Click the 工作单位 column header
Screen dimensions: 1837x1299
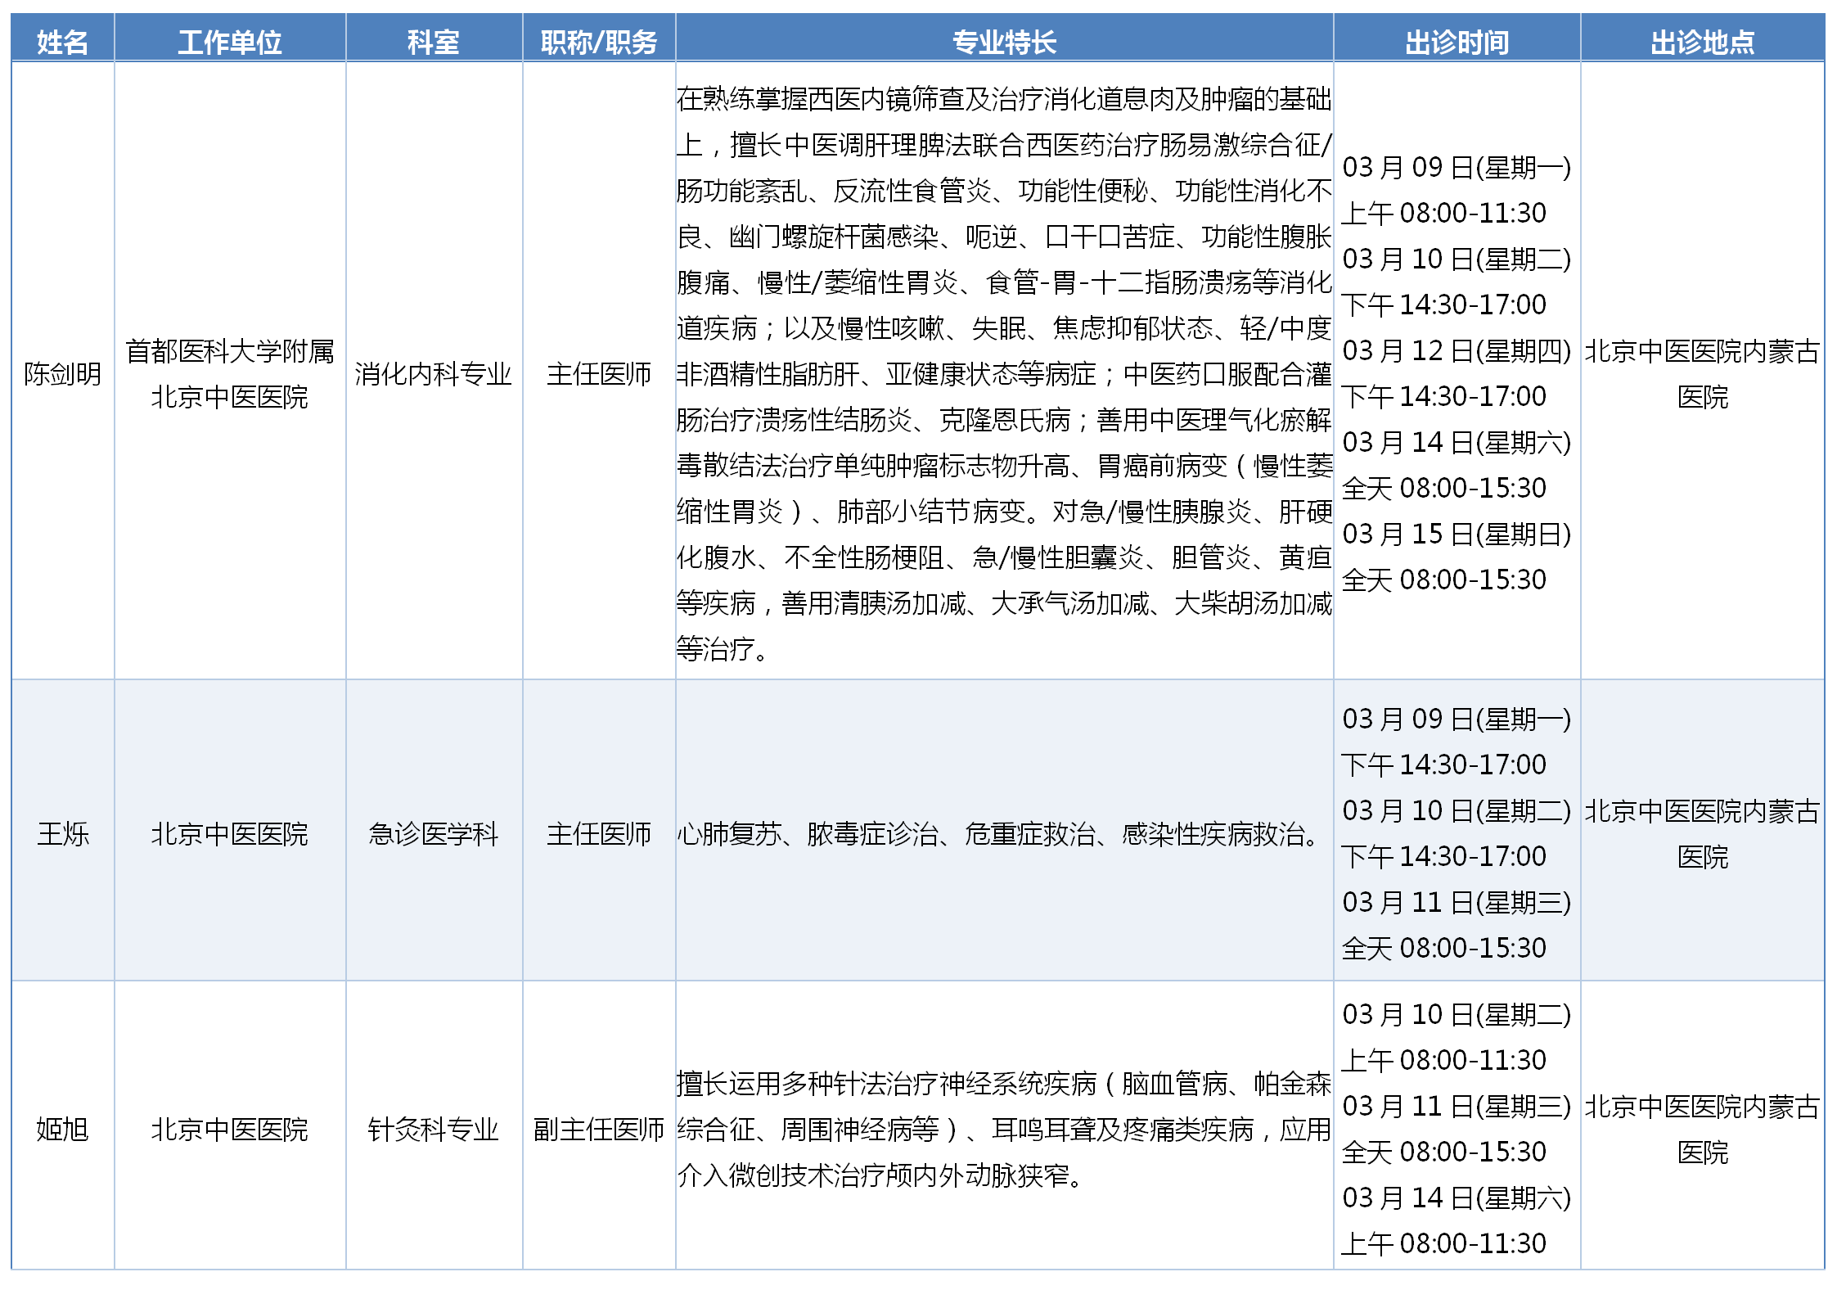point(229,42)
